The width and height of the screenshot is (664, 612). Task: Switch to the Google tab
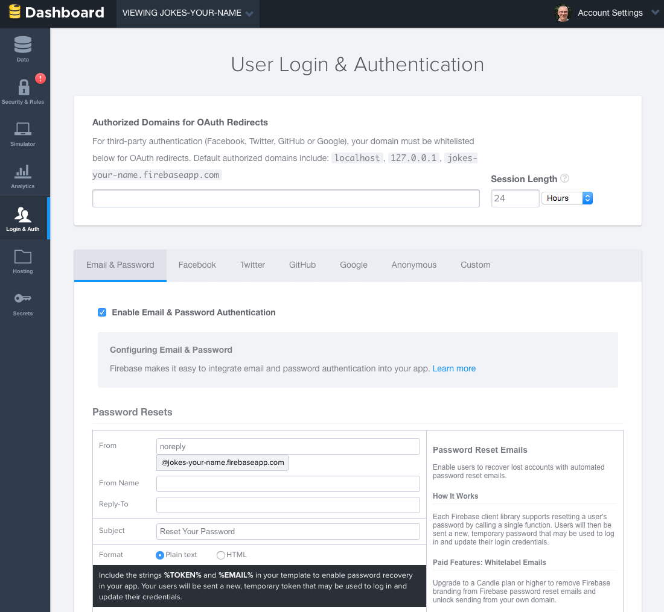click(354, 265)
